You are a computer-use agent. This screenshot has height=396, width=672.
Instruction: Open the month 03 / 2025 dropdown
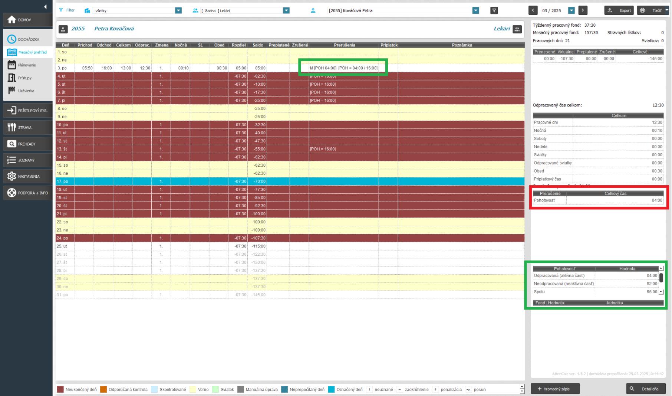tap(571, 11)
